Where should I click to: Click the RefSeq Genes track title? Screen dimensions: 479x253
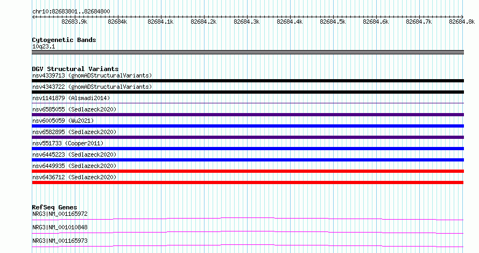54,207
